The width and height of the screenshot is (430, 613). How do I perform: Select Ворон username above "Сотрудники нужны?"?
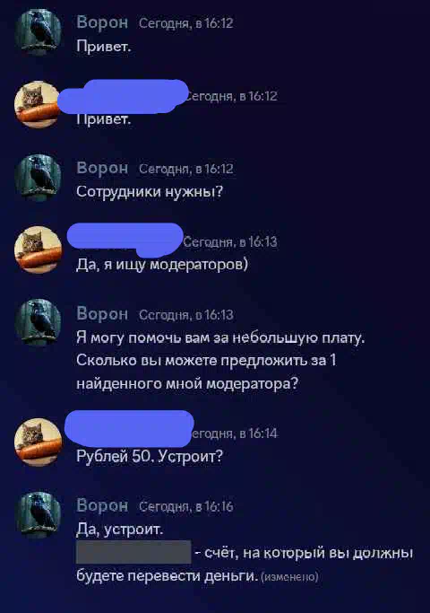point(102,168)
